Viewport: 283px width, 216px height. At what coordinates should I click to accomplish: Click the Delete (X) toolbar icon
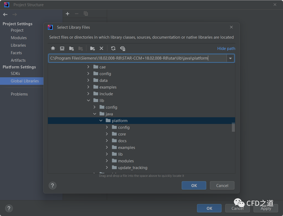[x=101, y=48]
